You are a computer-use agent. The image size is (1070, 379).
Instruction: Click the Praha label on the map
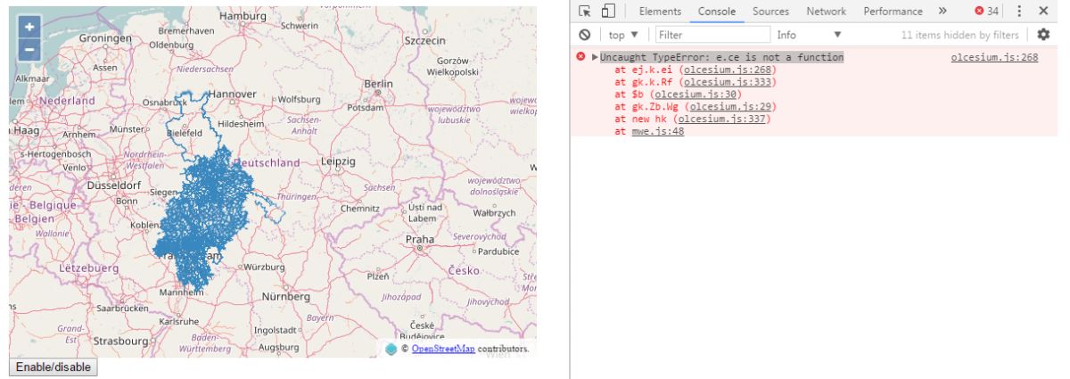pos(420,240)
